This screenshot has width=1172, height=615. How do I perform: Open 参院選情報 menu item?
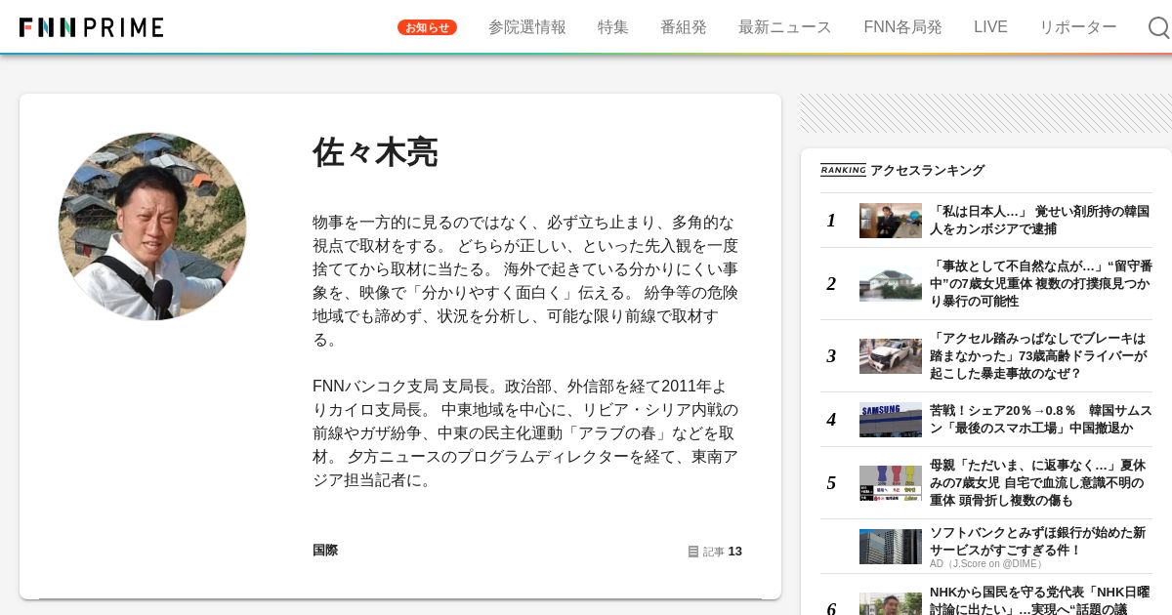pos(527,27)
